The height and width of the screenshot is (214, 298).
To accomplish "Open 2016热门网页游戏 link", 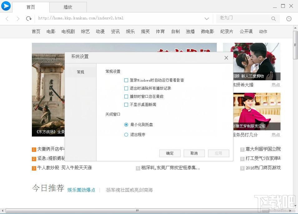I will [x=263, y=168].
